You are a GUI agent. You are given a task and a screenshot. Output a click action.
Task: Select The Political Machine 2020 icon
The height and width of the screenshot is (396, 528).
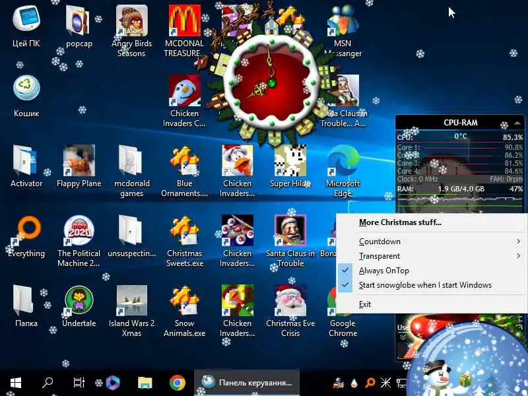coord(79,230)
